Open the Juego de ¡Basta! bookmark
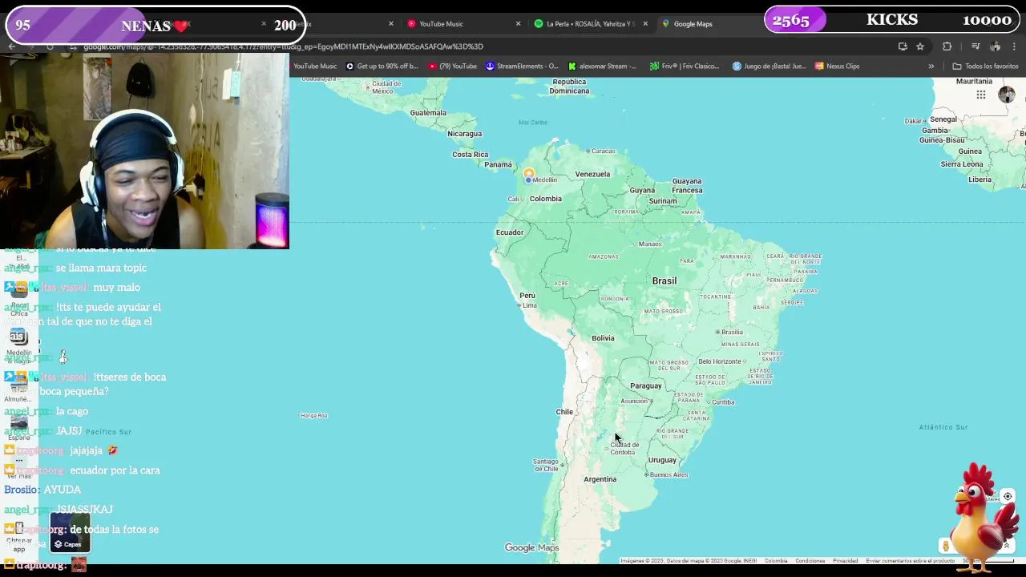The image size is (1026, 577). click(769, 67)
